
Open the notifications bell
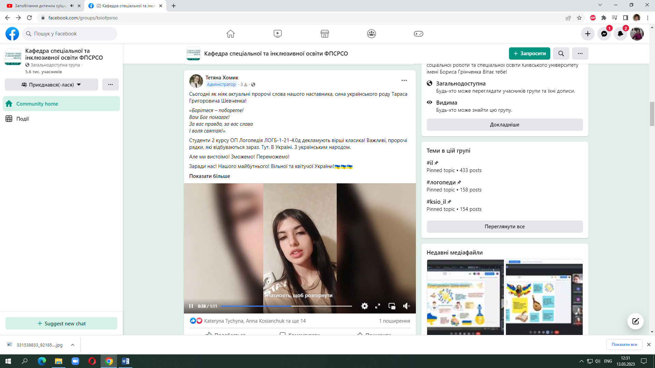620,34
